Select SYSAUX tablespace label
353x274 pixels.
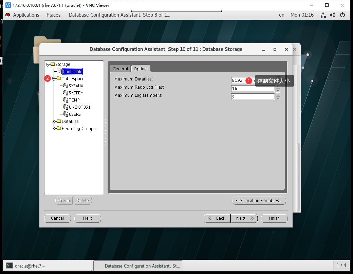76,86
